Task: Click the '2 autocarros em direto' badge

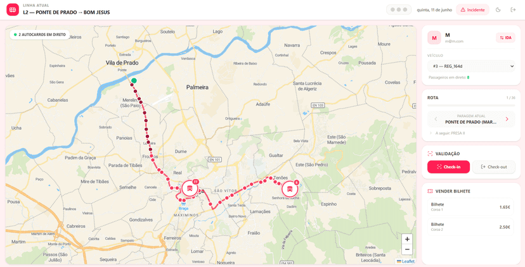Action: (x=39, y=34)
